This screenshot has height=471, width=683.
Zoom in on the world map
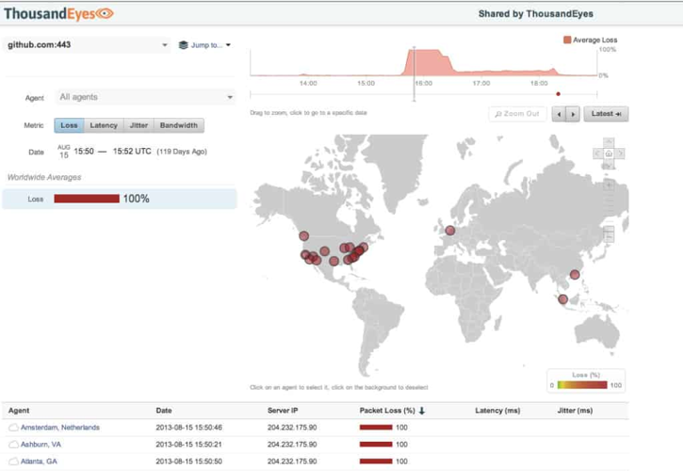click(610, 186)
